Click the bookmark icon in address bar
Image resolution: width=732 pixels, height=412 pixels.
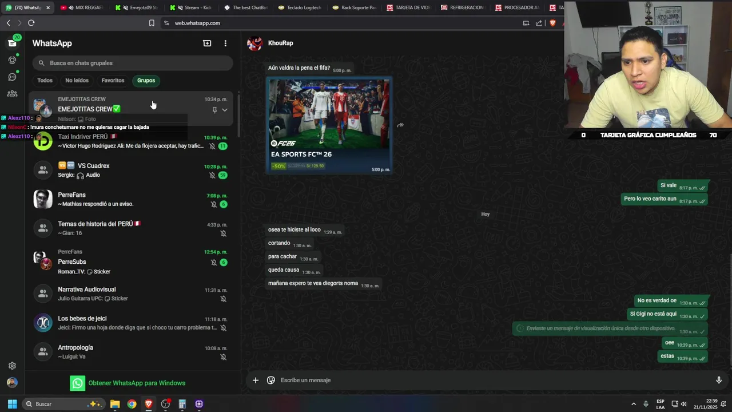coord(152,23)
